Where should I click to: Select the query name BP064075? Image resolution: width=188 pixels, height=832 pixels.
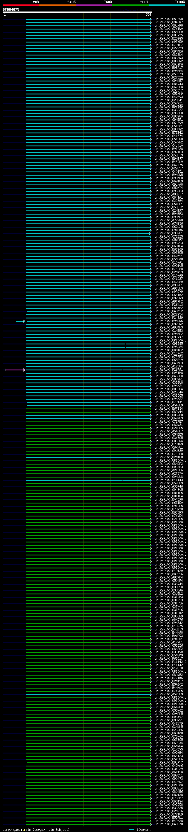(x=11, y=9)
